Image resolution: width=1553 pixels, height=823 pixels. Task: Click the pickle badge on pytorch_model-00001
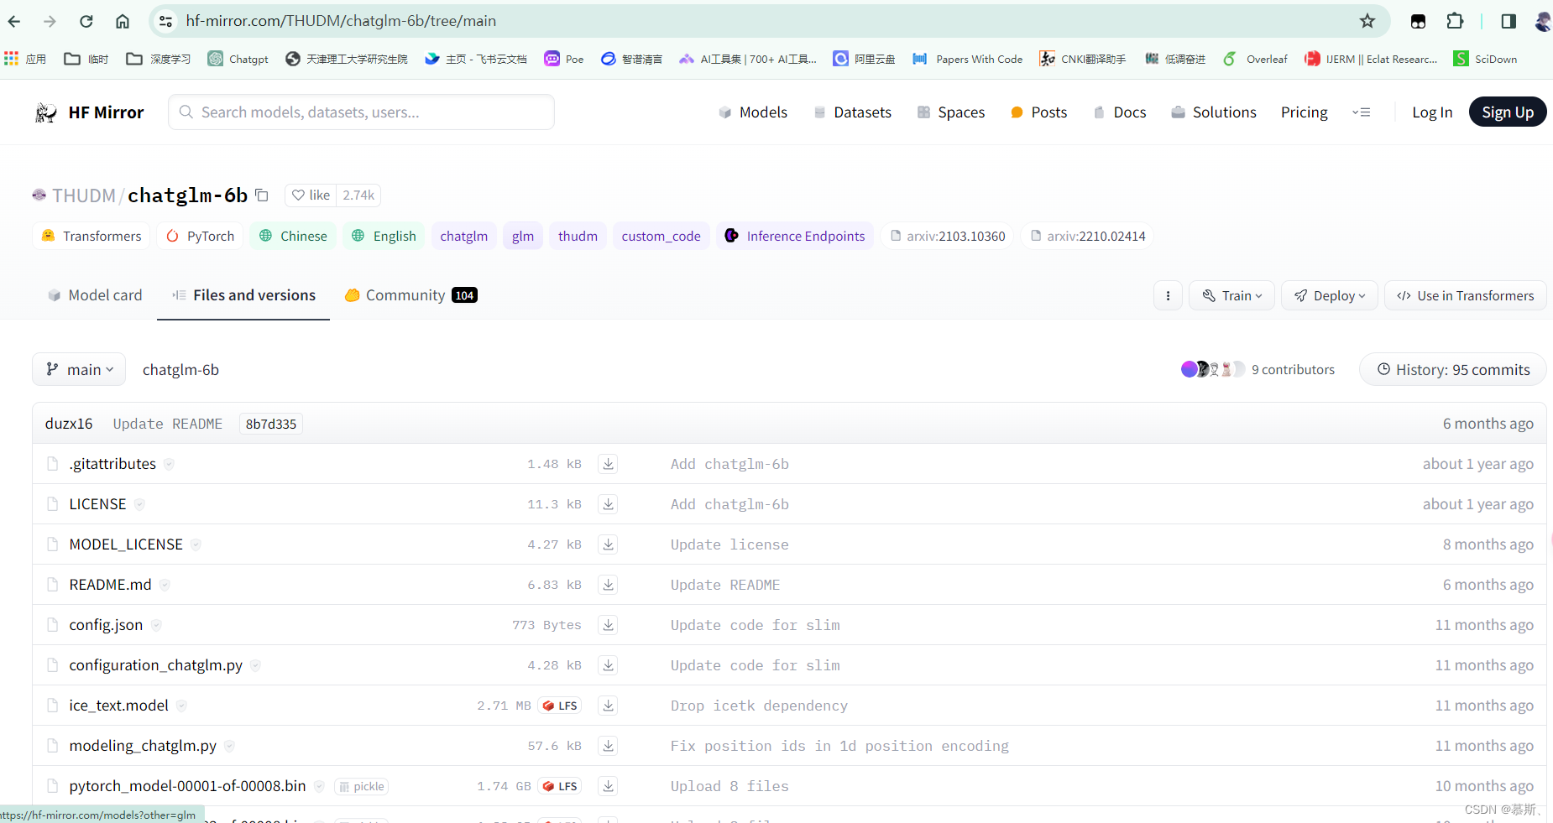tap(361, 786)
